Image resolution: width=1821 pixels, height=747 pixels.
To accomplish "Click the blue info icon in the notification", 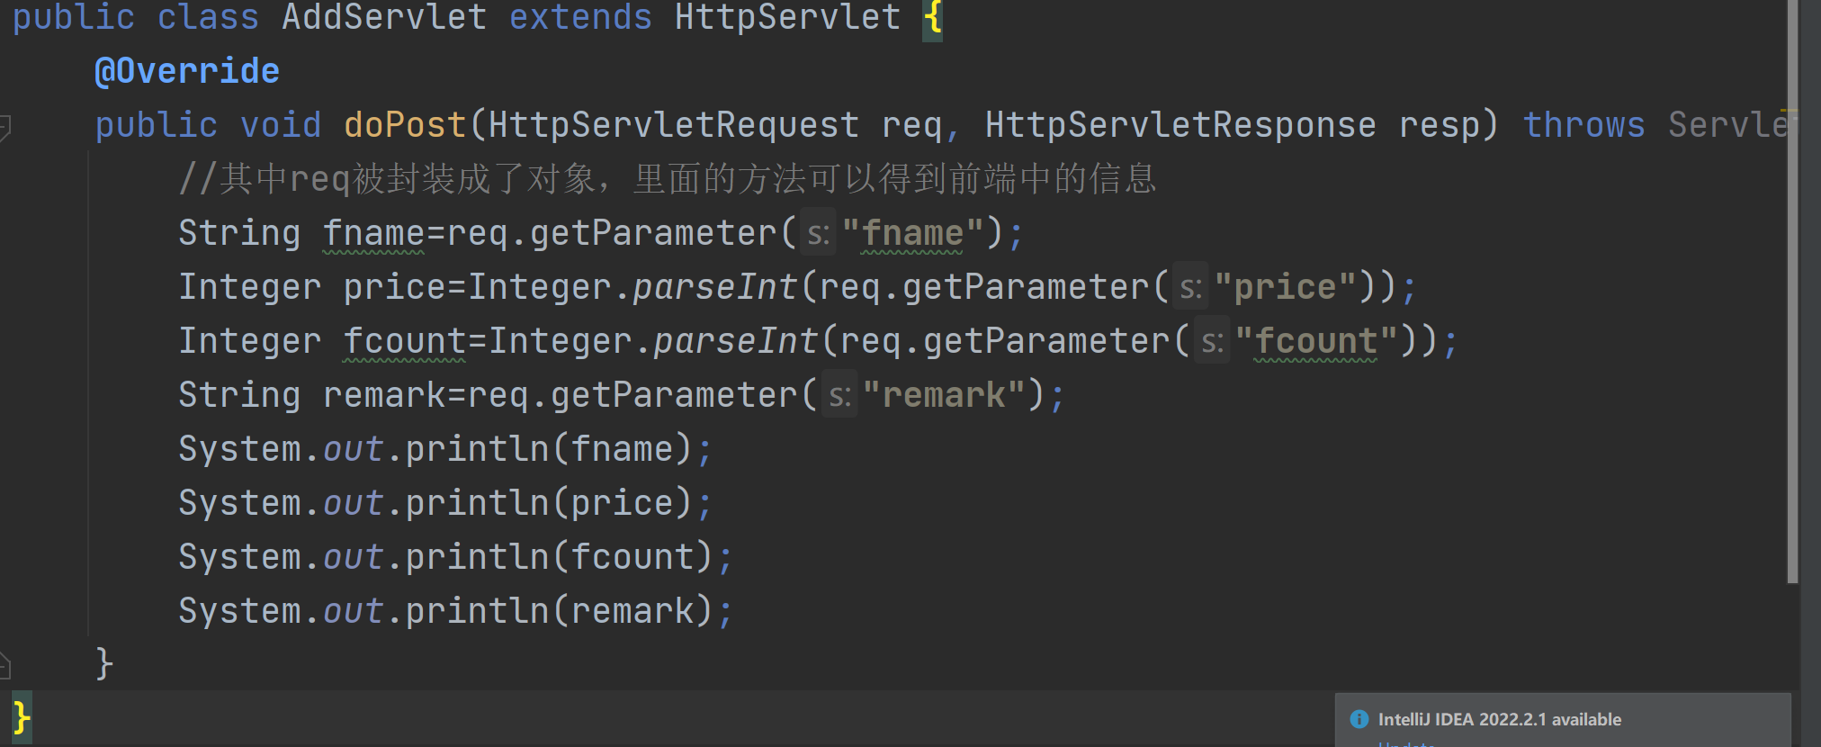I will [x=1359, y=719].
